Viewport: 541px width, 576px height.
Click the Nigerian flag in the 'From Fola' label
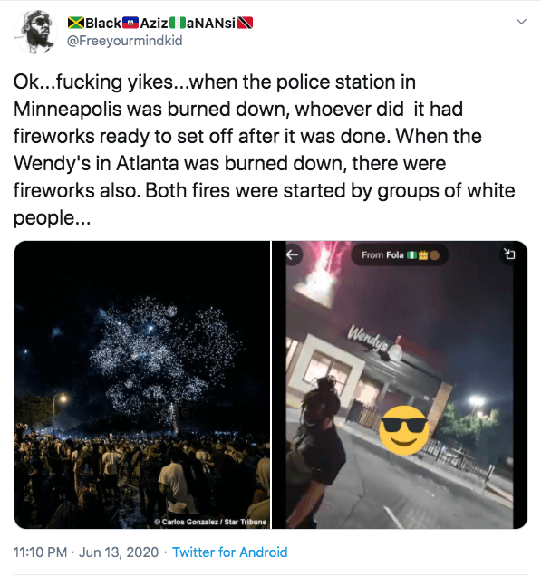(x=411, y=254)
